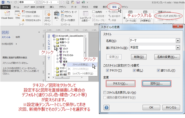The height and width of the screenshot is (118, 185).
Task: Collapse the スタイル folder node
Action: [54, 45]
